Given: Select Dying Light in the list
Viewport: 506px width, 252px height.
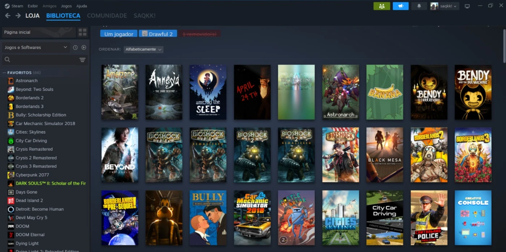Looking at the screenshot, I should [x=27, y=243].
